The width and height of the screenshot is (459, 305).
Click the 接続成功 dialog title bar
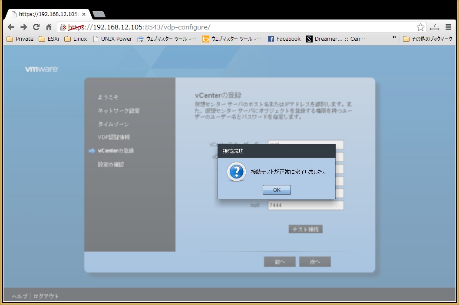click(x=277, y=151)
